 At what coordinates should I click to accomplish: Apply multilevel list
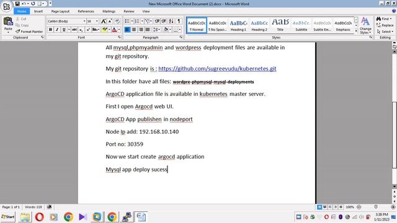(x=148, y=21)
